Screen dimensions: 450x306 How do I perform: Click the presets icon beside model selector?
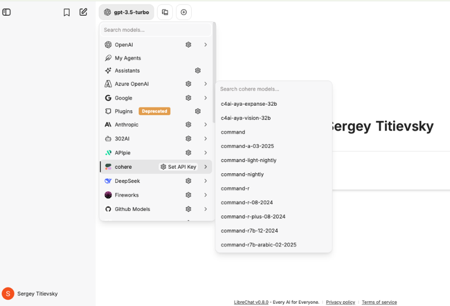tap(165, 12)
